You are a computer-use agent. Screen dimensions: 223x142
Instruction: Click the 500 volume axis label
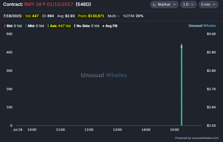click(9, 34)
